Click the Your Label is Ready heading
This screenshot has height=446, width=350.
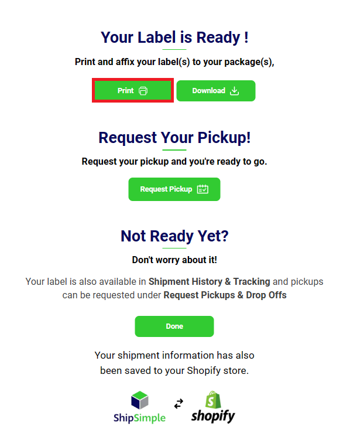coord(174,38)
